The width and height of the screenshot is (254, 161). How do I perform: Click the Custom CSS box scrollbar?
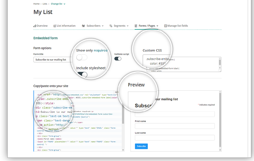click(220, 64)
